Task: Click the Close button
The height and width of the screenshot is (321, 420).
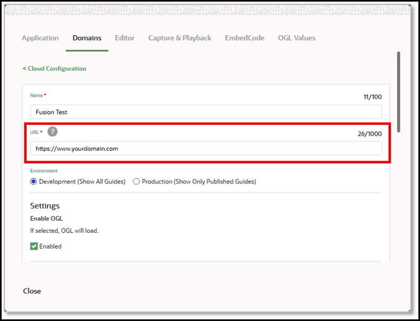Action: (x=32, y=291)
